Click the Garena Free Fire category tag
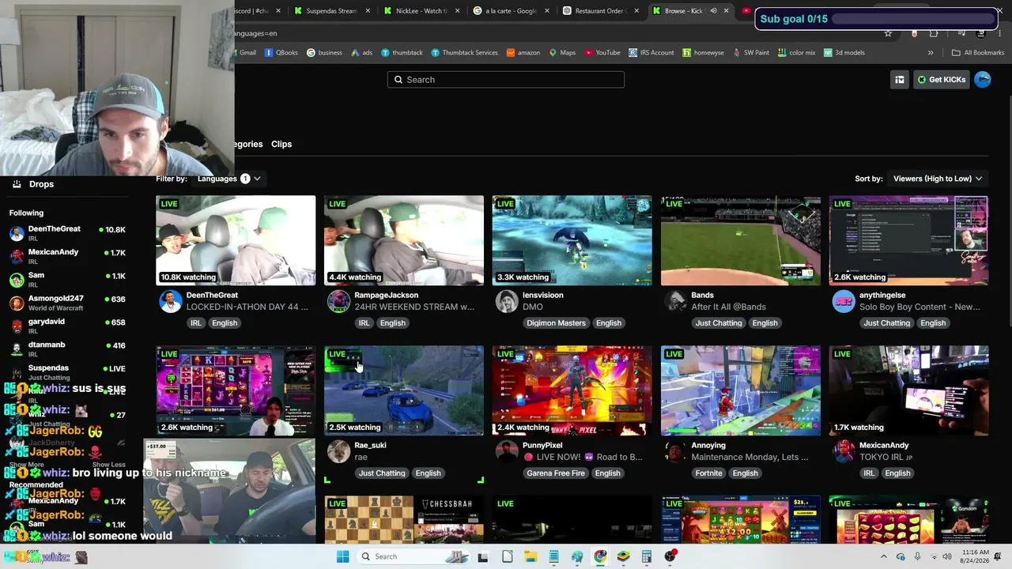Viewport: 1012px width, 569px height. [x=556, y=473]
